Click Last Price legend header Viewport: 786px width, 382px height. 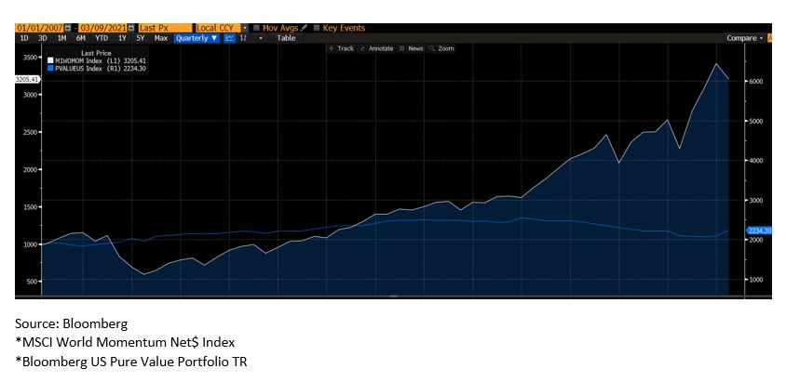point(96,53)
